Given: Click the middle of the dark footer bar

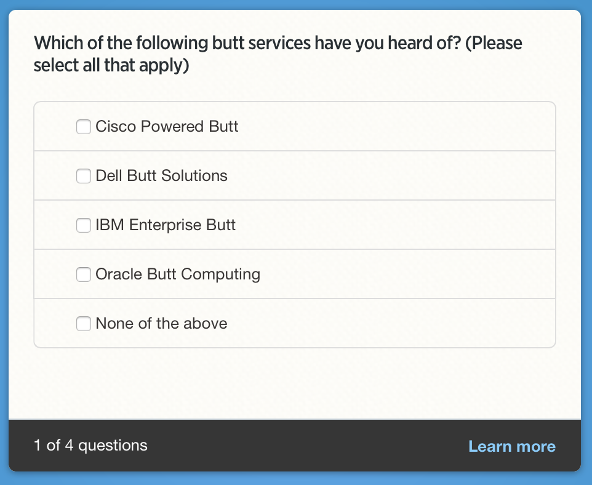Looking at the screenshot, I should pos(295,446).
